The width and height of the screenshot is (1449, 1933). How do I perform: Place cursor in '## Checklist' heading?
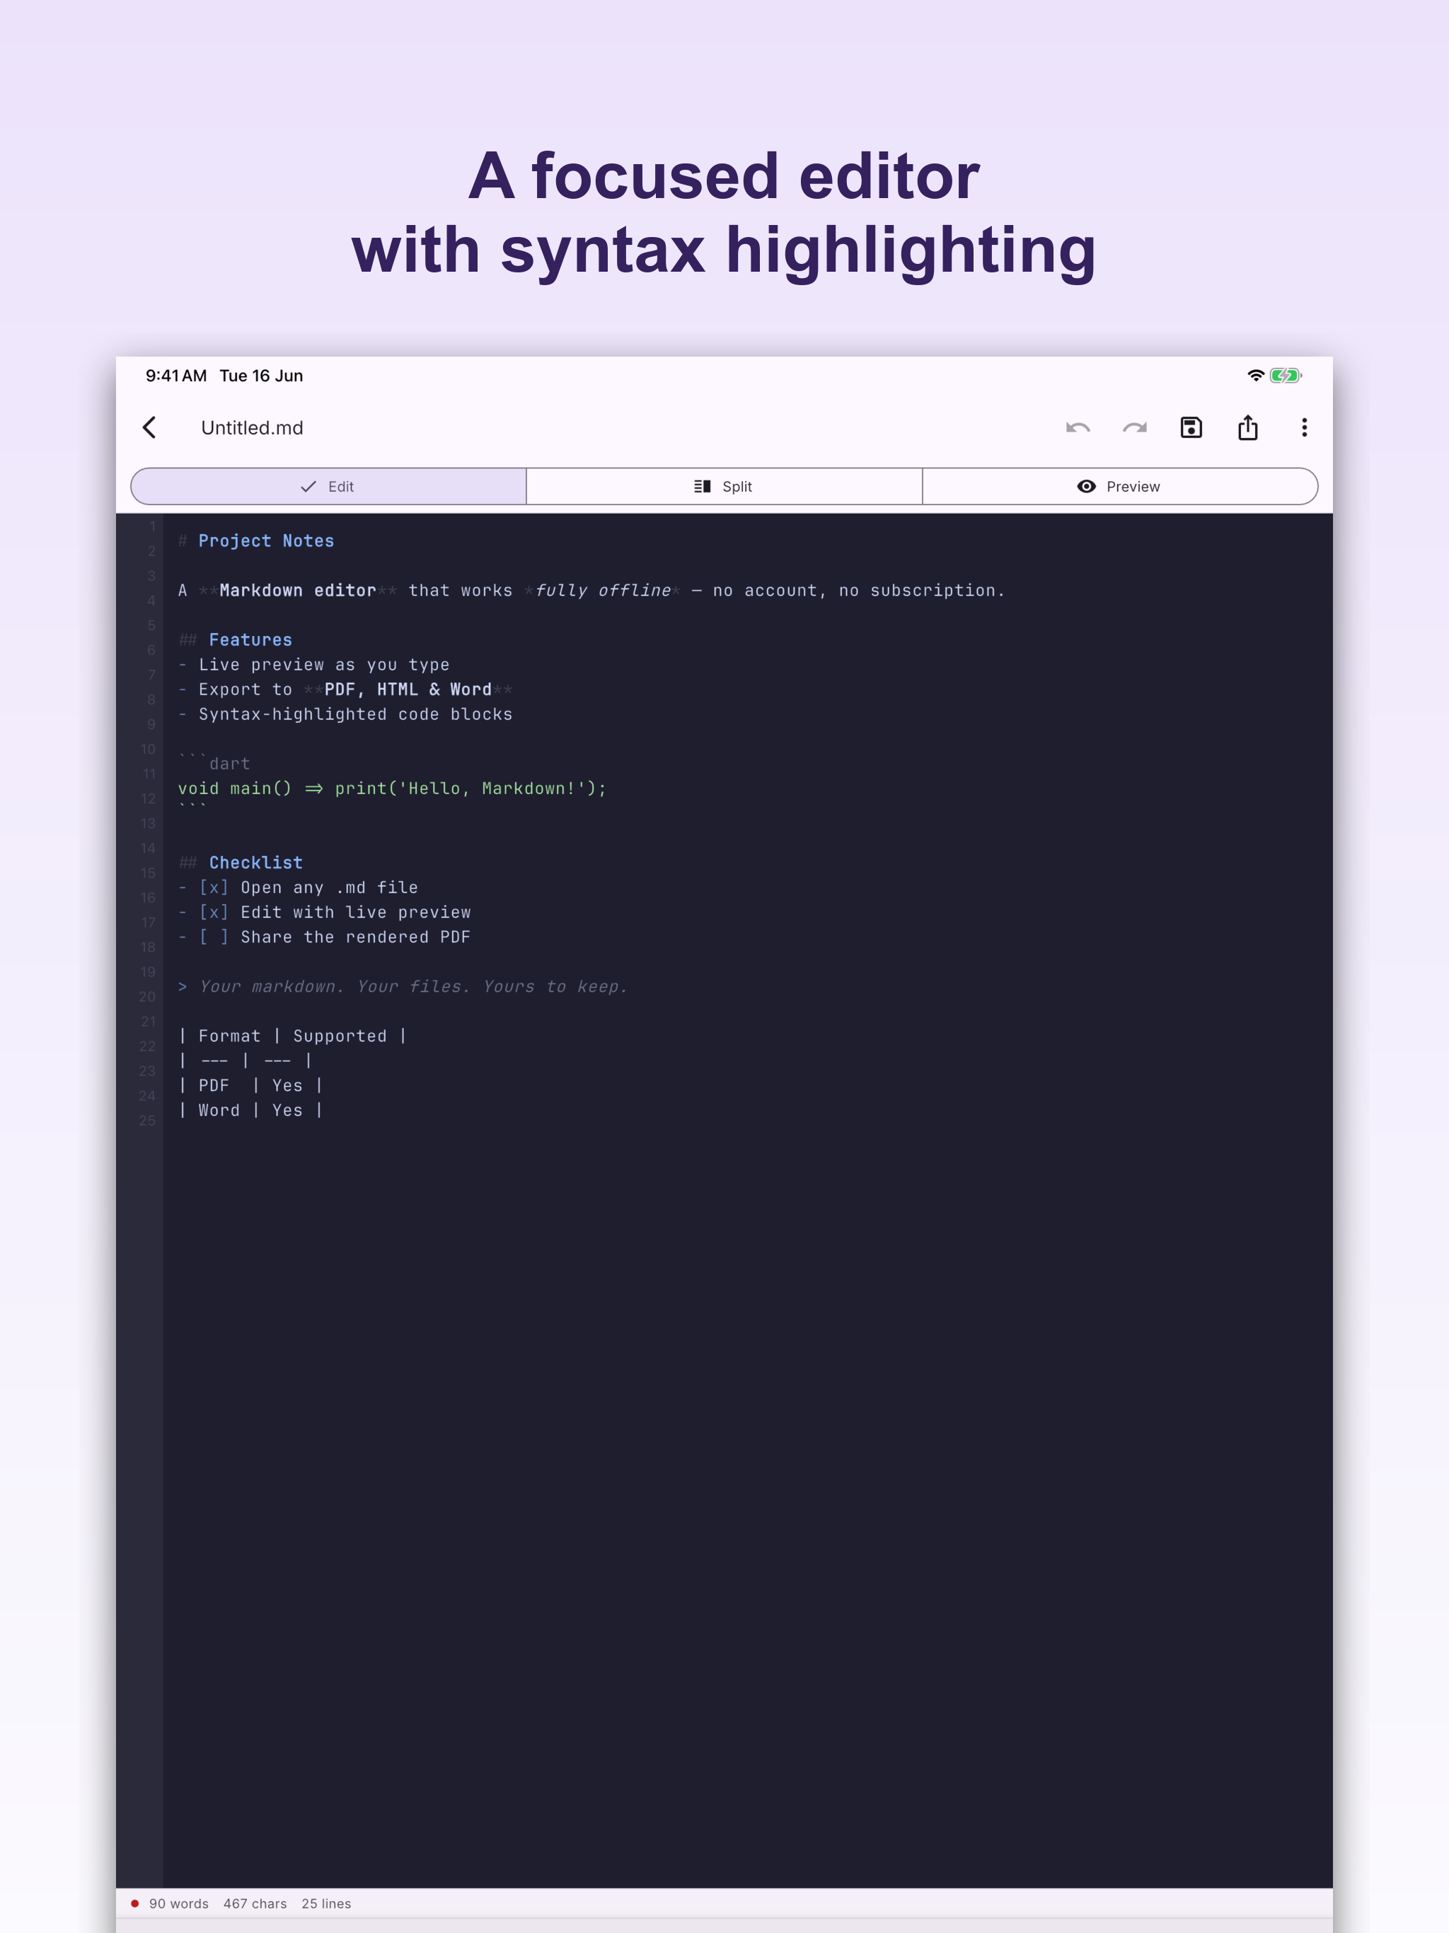pos(241,862)
